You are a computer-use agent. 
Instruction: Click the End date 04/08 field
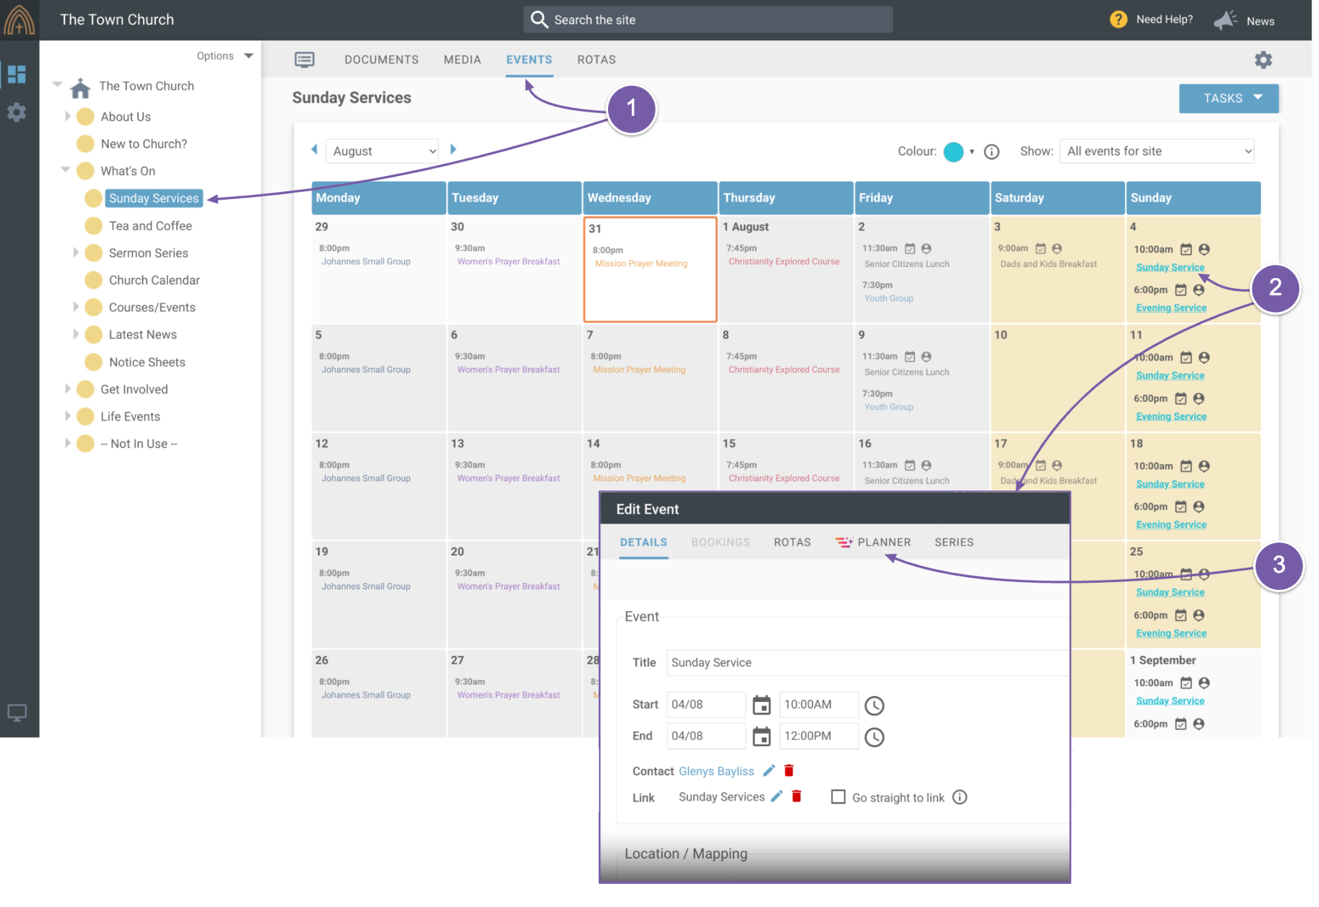tap(706, 736)
